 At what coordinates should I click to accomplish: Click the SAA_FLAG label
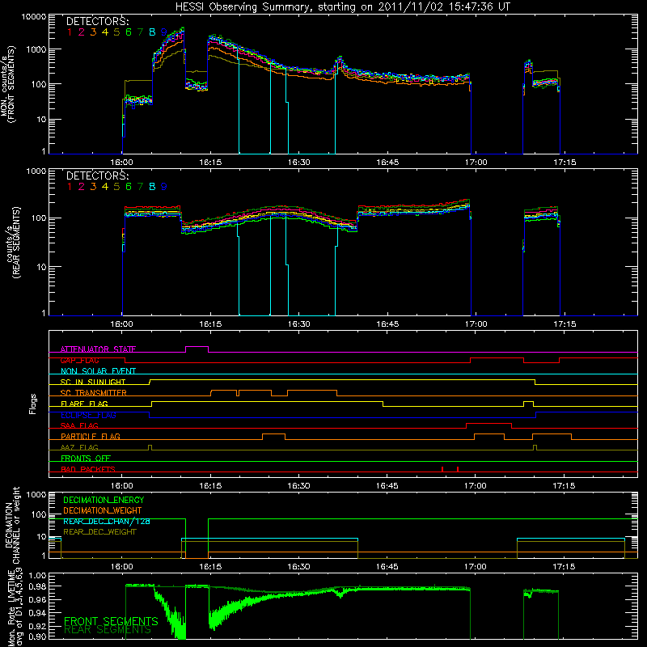click(x=79, y=425)
